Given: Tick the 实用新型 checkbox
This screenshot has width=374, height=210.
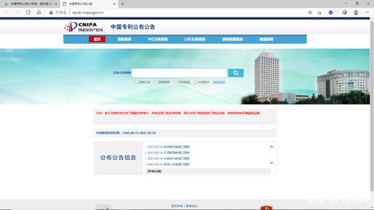Looking at the screenshot, I should [175, 82].
